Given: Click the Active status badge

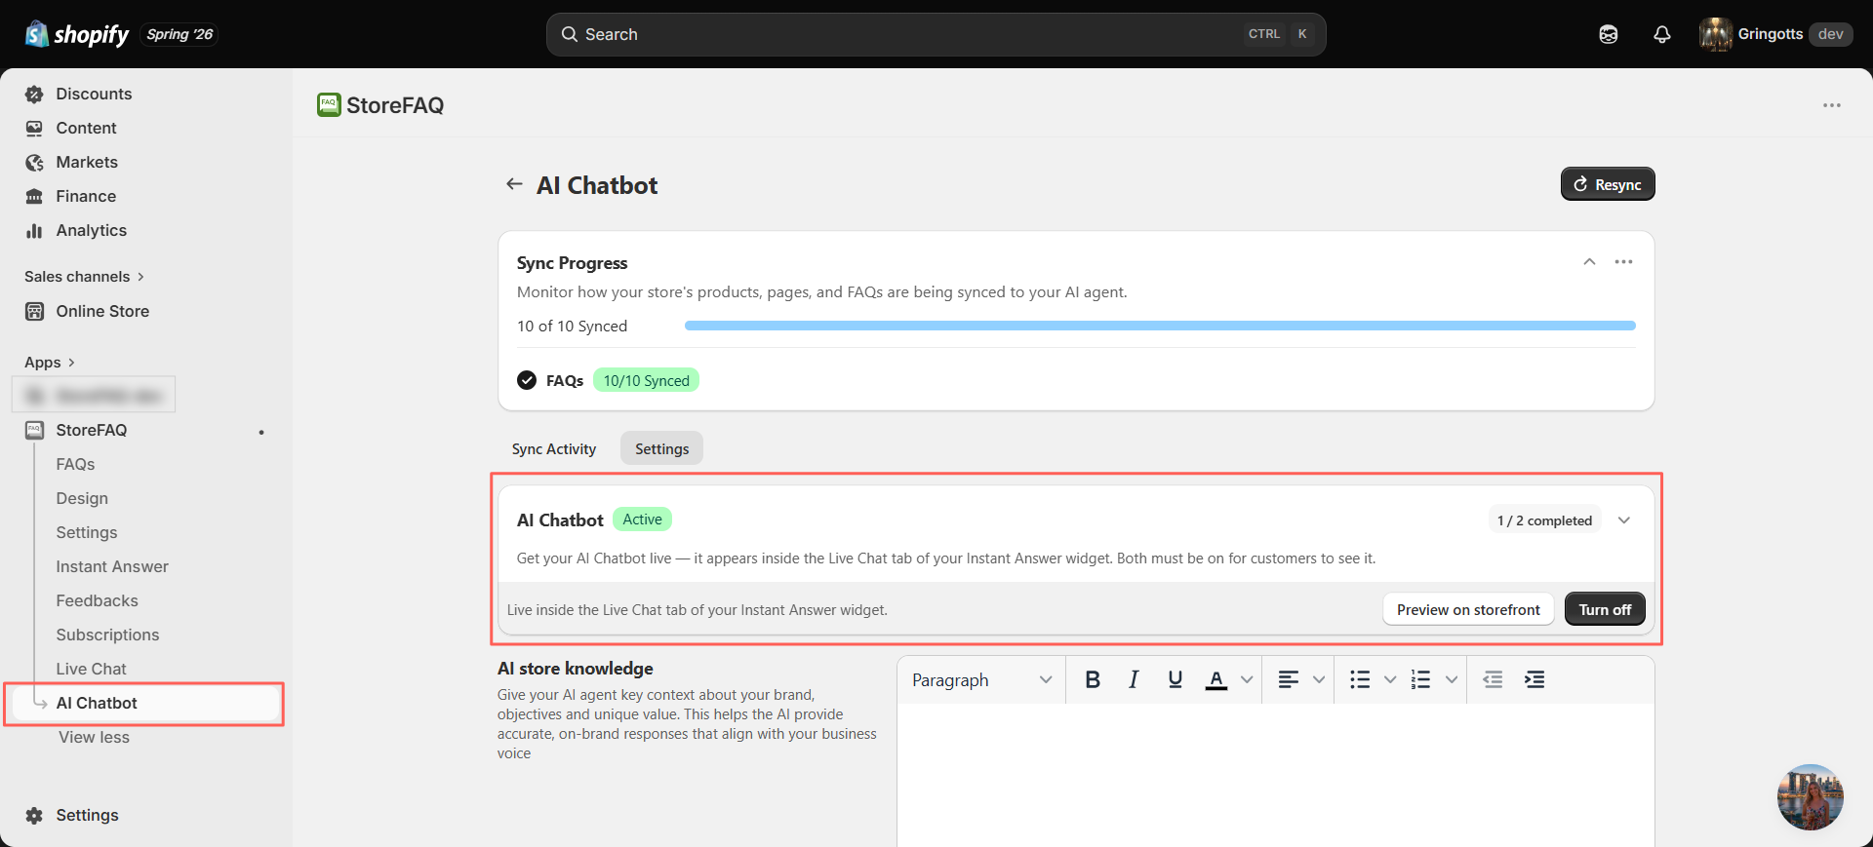Looking at the screenshot, I should pyautogui.click(x=642, y=520).
